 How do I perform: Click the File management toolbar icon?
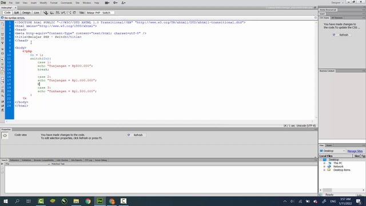coord(52,13)
